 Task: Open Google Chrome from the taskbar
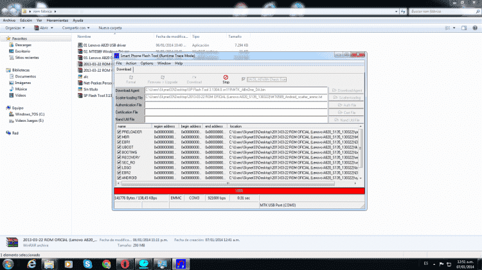(x=106, y=264)
